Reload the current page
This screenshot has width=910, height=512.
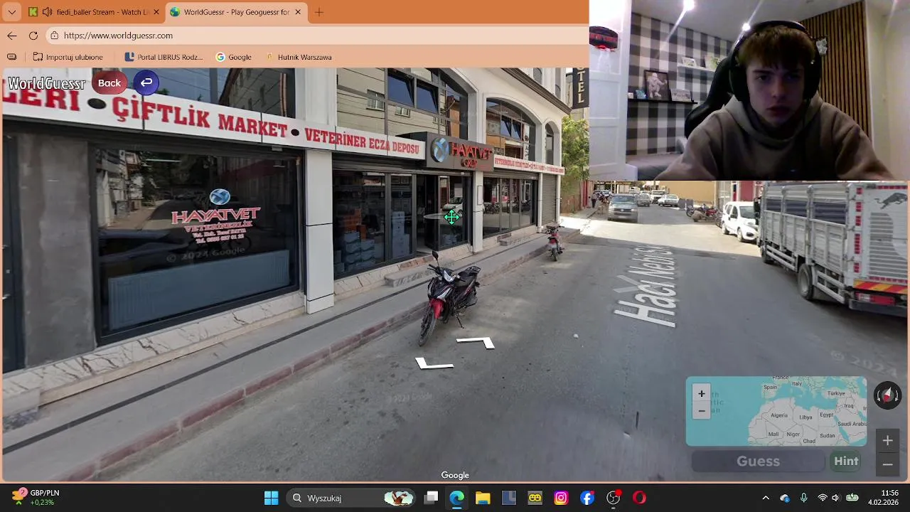coord(33,36)
